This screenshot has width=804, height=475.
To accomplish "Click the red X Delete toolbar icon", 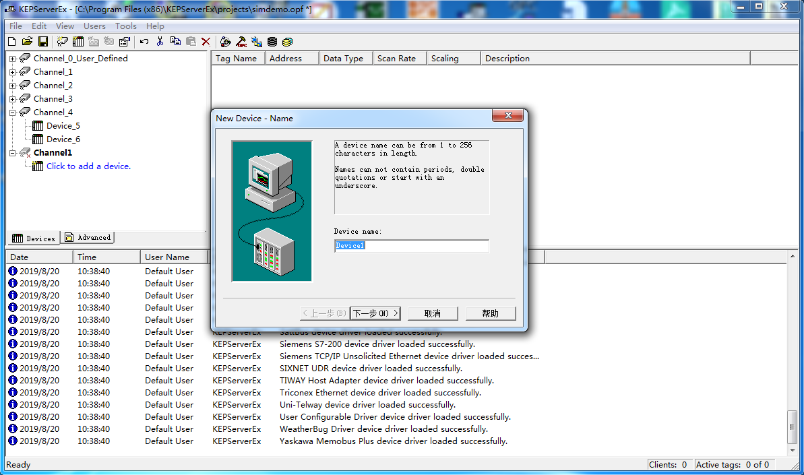I will [206, 42].
